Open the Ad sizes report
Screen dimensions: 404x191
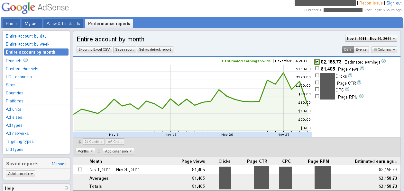tap(14, 117)
